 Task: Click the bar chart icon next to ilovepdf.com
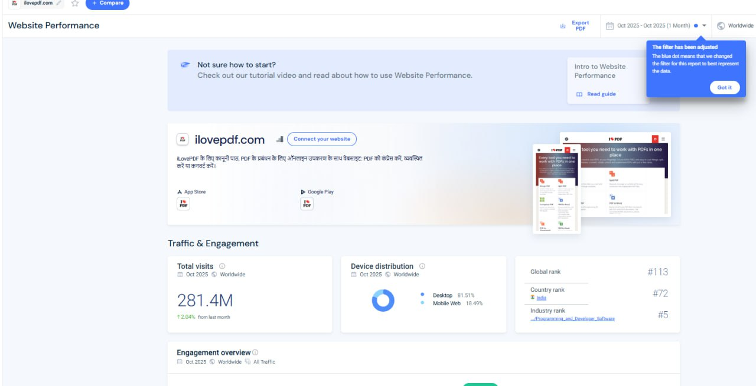click(x=279, y=140)
